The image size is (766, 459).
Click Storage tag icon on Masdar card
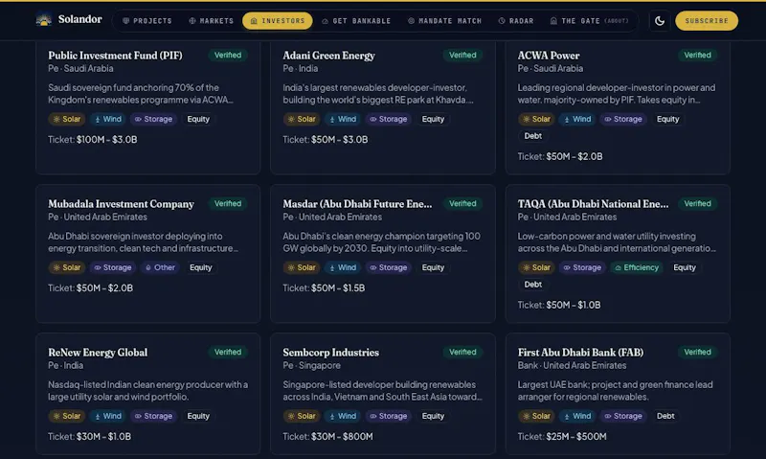click(x=373, y=268)
